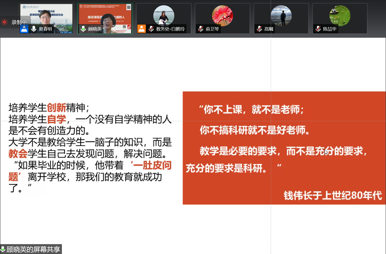Click the 钱伟长于上世纪80年代 attribution text
This screenshot has height=254, width=386.
pos(333,195)
